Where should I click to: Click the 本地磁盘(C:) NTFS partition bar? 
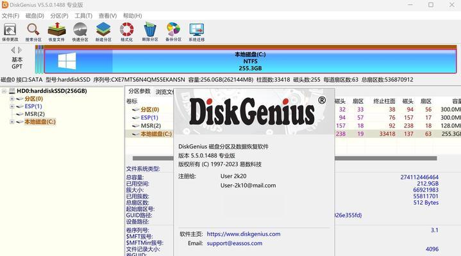pyautogui.click(x=250, y=61)
